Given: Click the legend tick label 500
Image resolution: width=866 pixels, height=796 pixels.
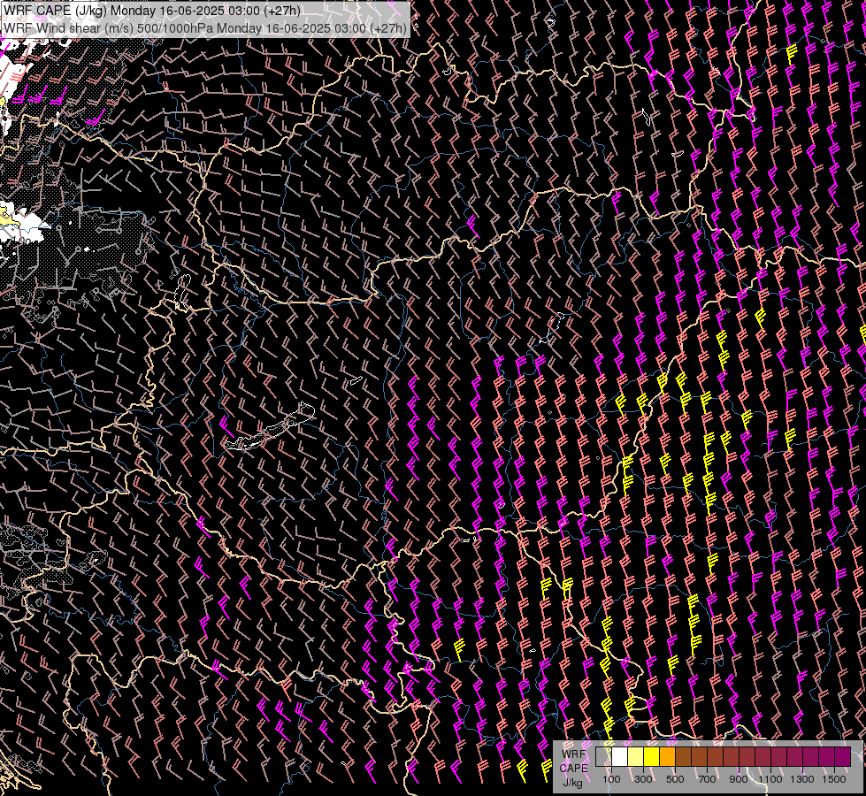Looking at the screenshot, I should 675,779.
